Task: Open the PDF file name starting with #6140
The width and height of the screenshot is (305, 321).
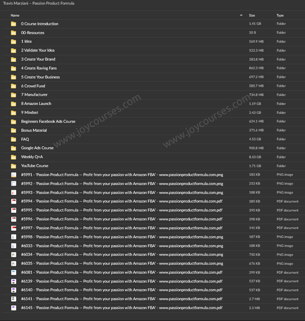Action: pos(122,290)
